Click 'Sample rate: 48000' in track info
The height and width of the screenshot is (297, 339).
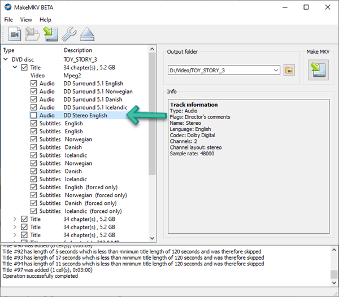tap(192, 154)
